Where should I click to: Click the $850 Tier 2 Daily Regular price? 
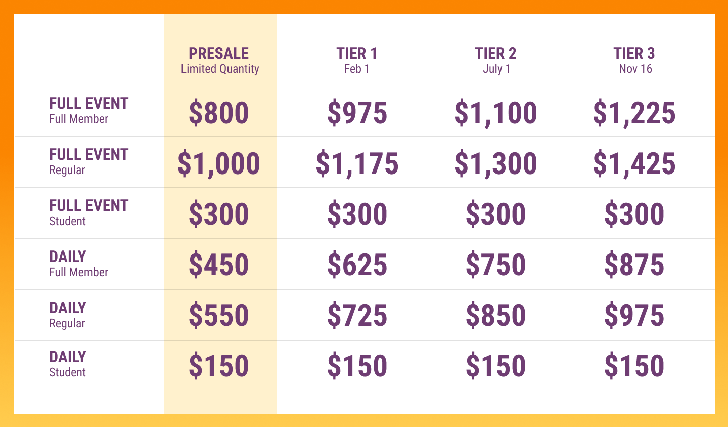click(495, 316)
